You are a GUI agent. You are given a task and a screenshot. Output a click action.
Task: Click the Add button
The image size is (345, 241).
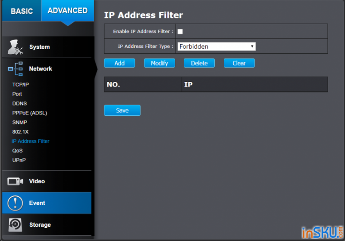(119, 63)
